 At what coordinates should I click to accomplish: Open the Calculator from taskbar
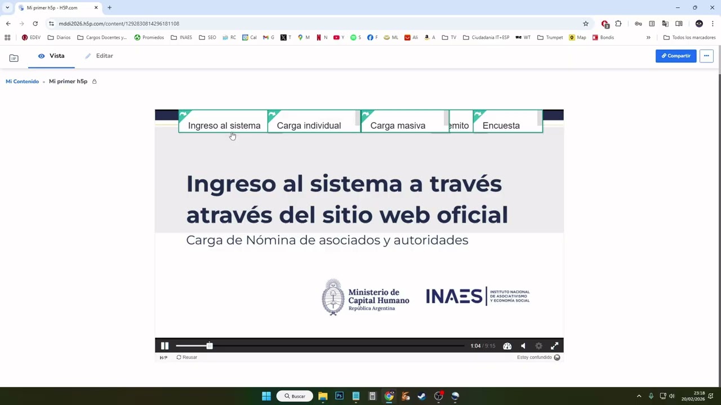pyautogui.click(x=372, y=396)
